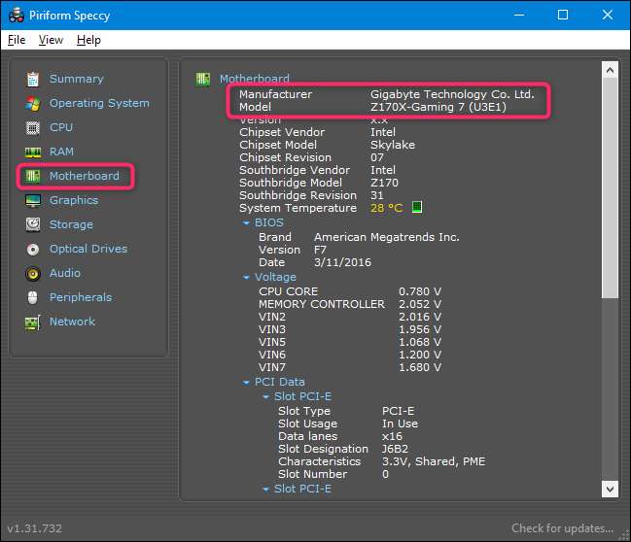Open the File menu
631x542 pixels.
(x=17, y=40)
